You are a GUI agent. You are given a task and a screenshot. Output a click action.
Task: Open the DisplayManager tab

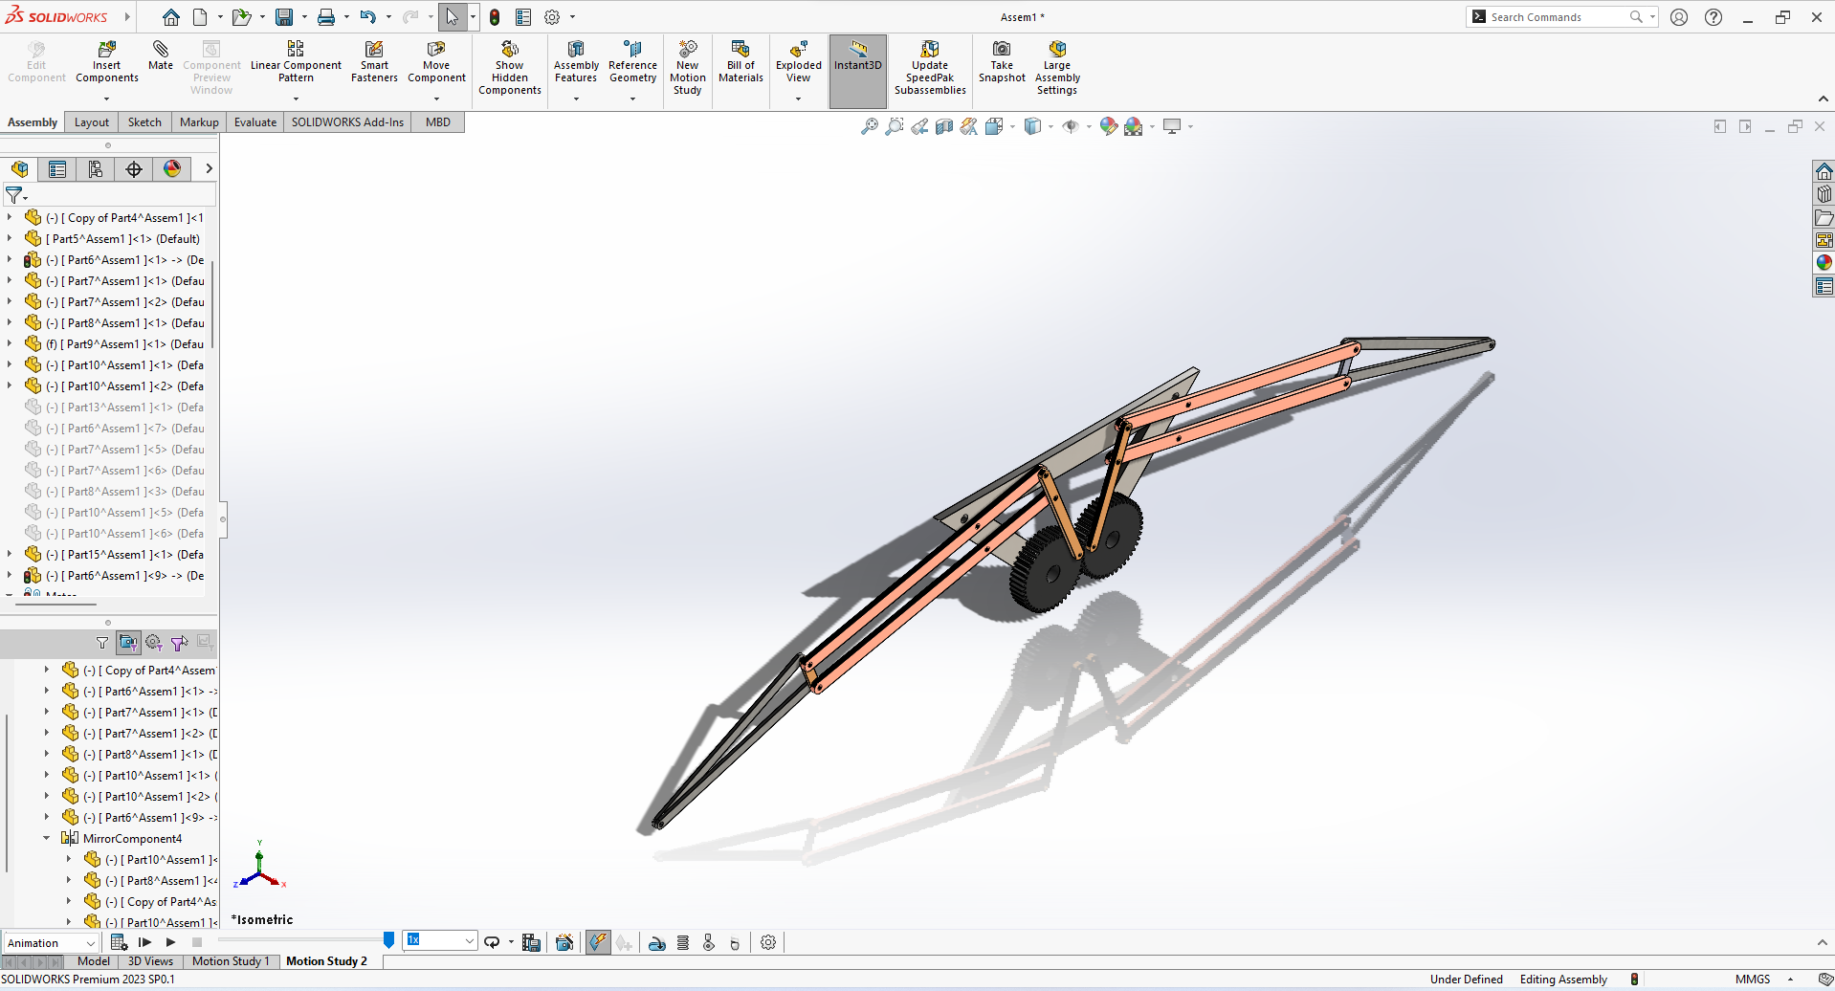(x=172, y=169)
